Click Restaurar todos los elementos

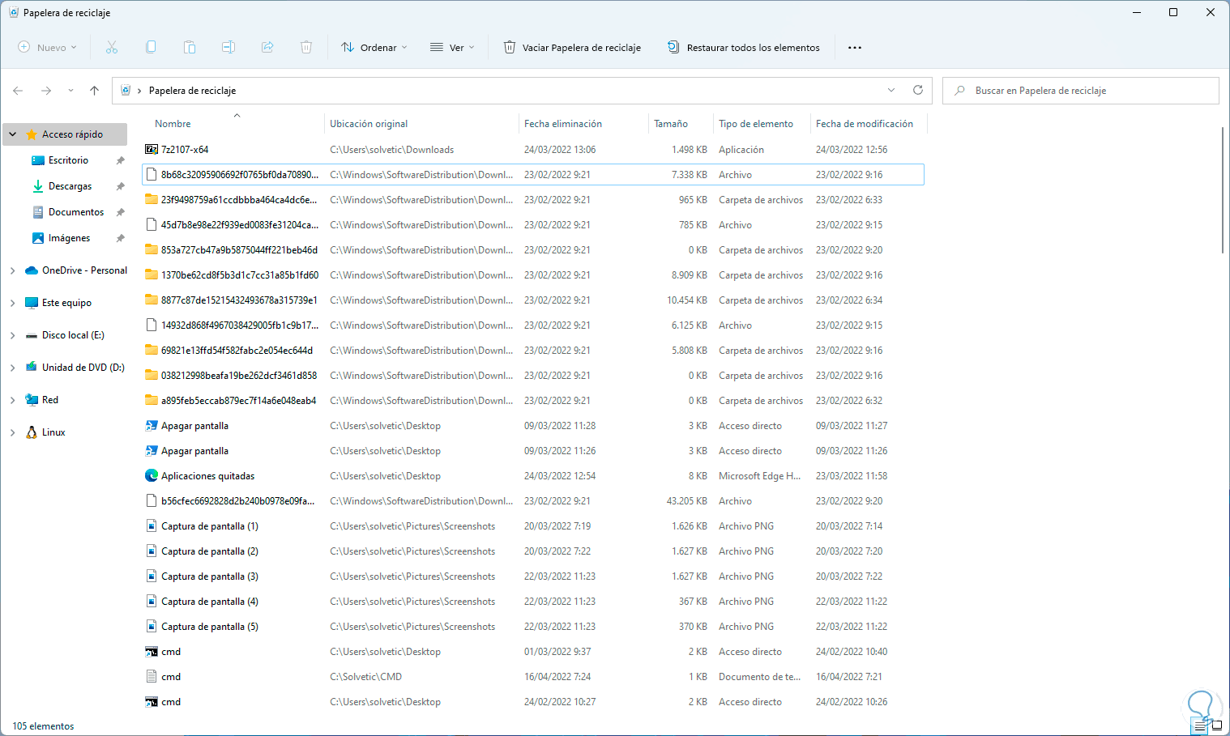coord(744,48)
